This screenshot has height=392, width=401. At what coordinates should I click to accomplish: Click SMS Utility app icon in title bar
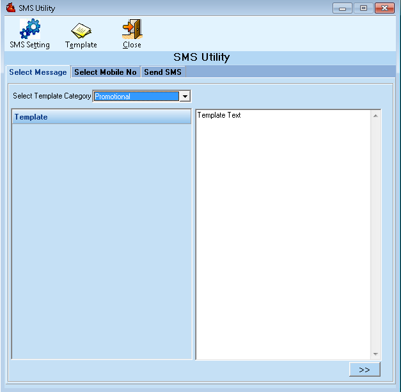11,8
